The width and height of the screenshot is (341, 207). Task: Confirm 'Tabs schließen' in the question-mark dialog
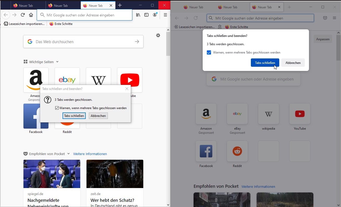[74, 116]
